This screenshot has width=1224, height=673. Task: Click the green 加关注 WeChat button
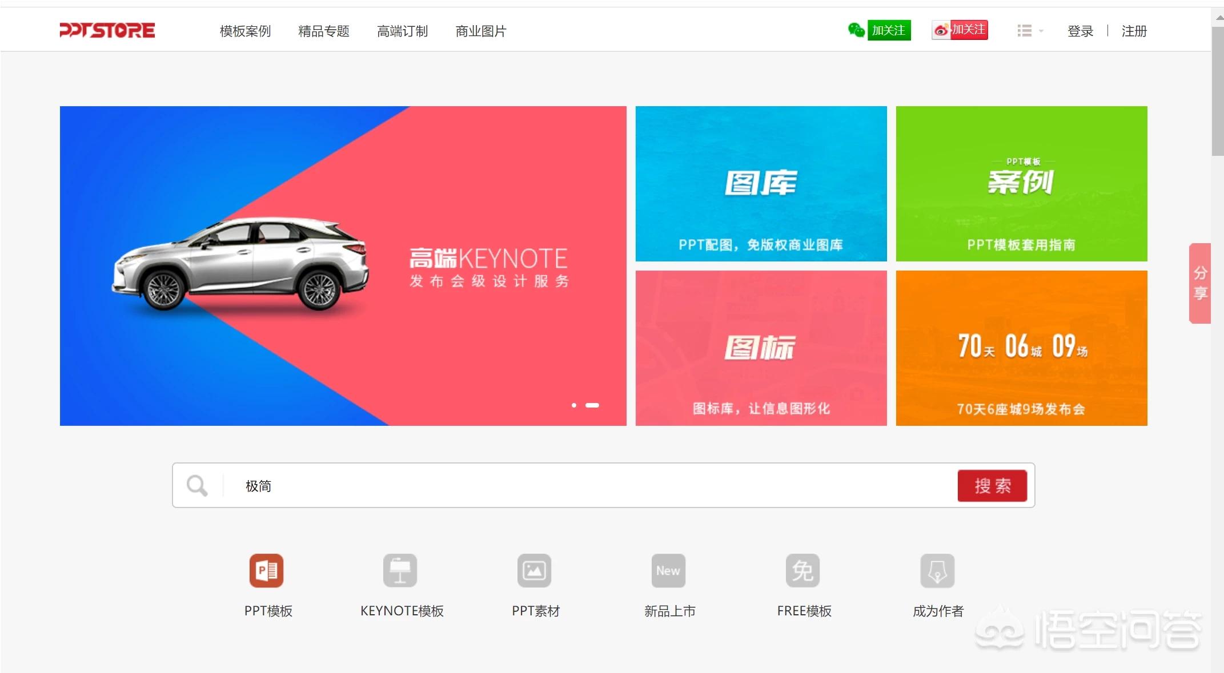pyautogui.click(x=889, y=30)
